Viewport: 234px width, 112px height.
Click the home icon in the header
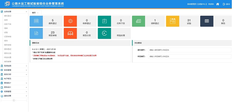pyautogui.click(x=218, y=4)
